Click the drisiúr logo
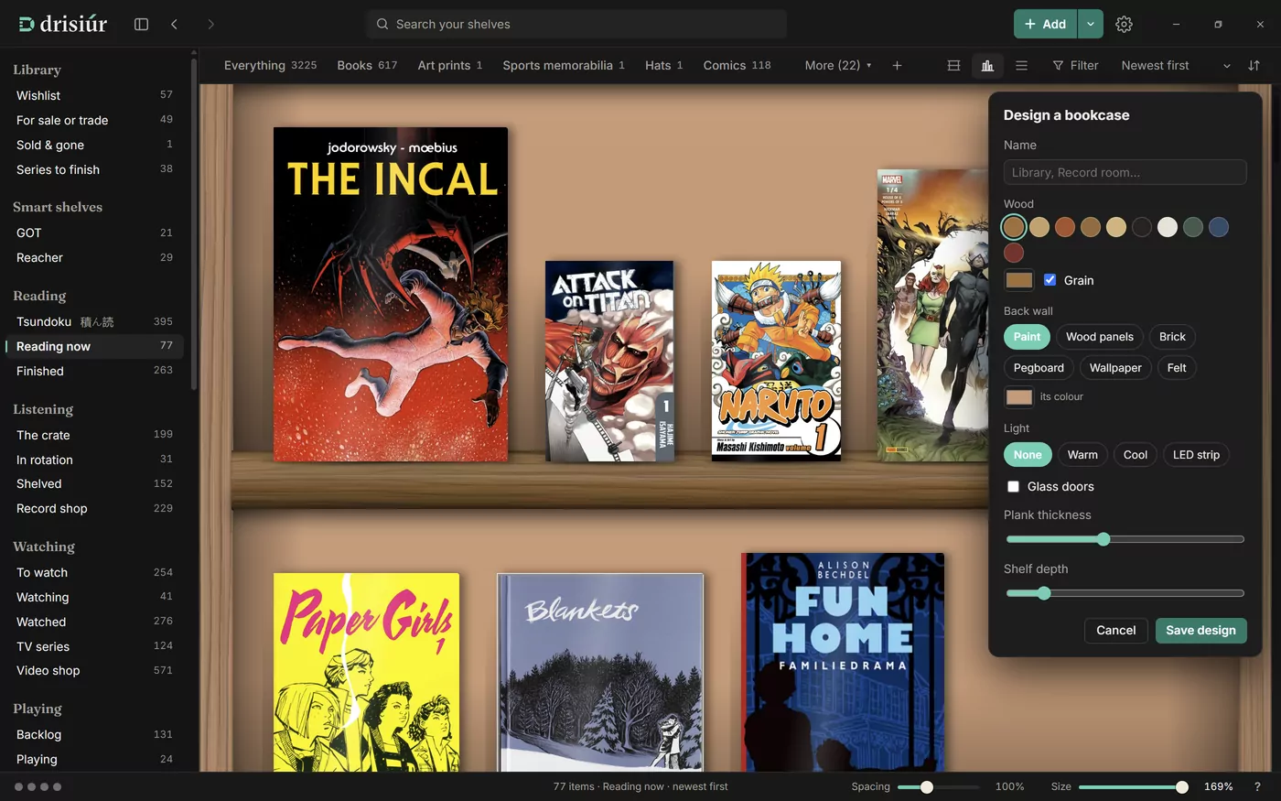 [x=63, y=25]
